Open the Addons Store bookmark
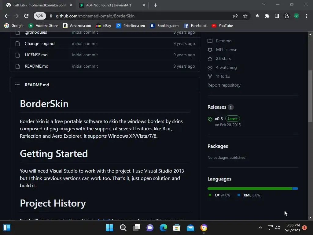 tap(43, 26)
